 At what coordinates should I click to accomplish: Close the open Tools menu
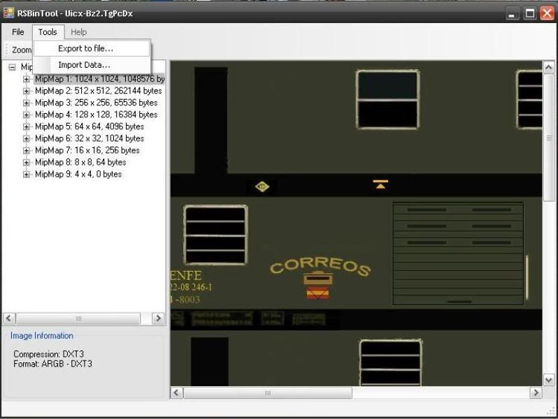point(48,32)
